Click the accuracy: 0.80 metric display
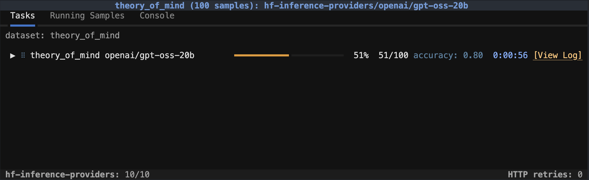 pos(448,55)
